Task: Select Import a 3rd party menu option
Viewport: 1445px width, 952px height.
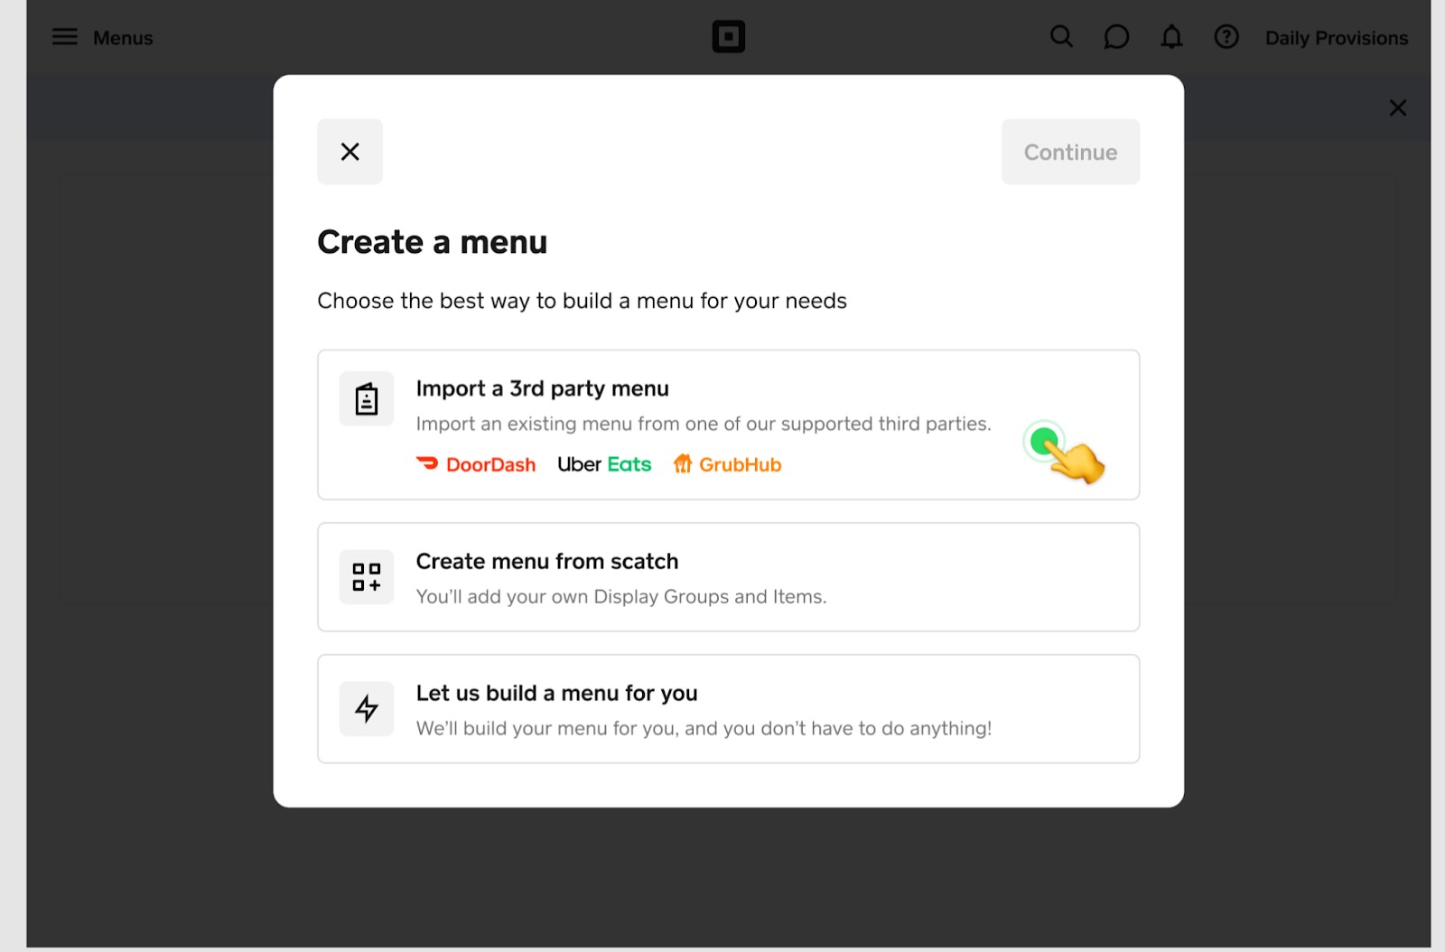Action: [x=728, y=425]
